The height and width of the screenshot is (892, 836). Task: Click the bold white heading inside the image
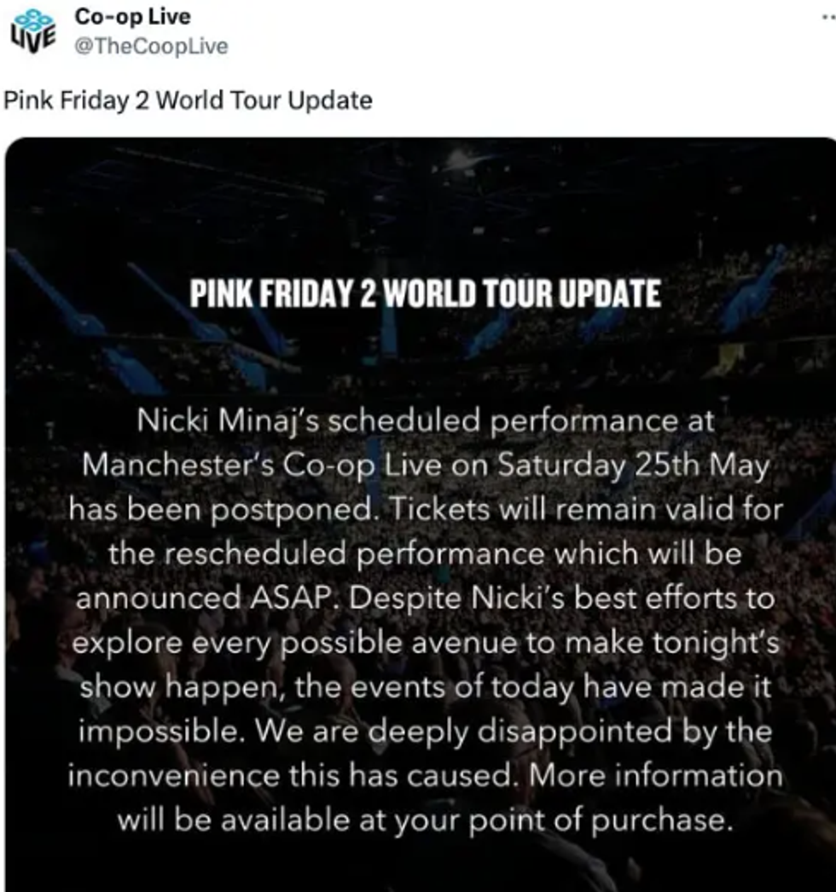tap(425, 294)
